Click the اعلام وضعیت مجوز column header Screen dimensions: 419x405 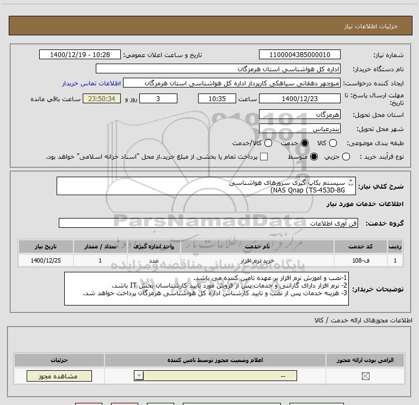click(215, 360)
